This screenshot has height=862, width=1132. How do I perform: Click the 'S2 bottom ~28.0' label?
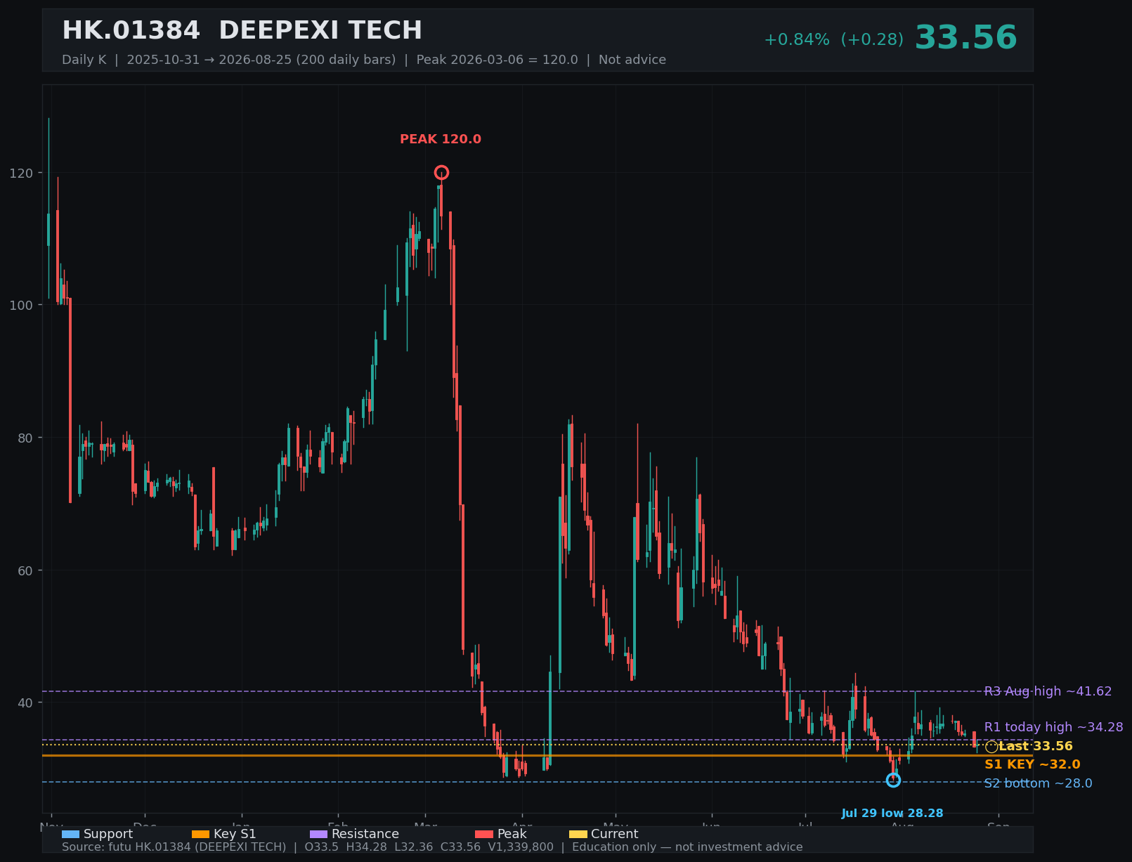(1038, 783)
